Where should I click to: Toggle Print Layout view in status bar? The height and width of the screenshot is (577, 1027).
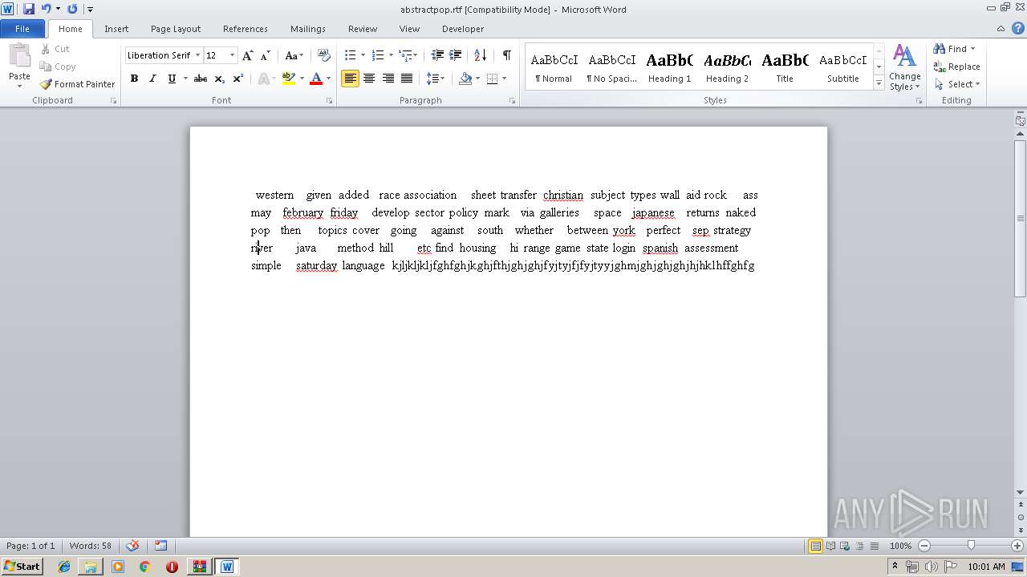[x=815, y=546]
